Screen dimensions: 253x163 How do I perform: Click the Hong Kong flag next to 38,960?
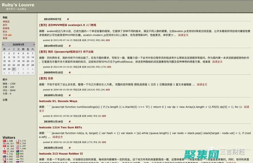(4, 146)
